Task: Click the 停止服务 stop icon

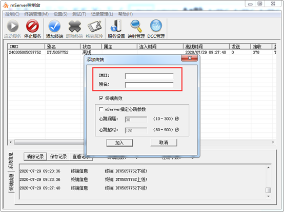Action: click(32, 26)
